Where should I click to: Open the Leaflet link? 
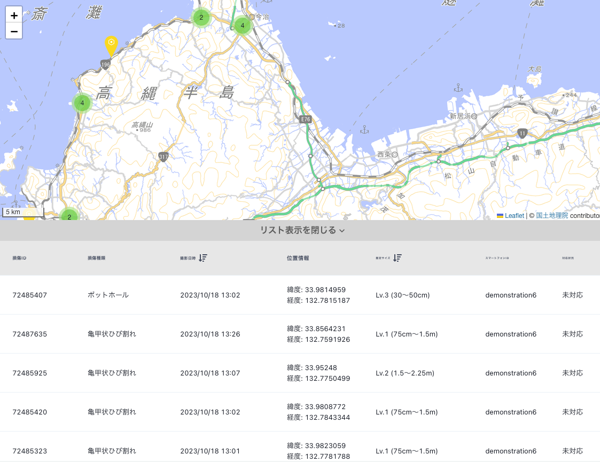tap(514, 216)
